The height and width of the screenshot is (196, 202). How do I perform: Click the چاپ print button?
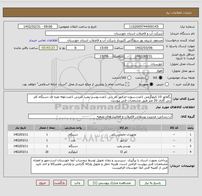77,183
